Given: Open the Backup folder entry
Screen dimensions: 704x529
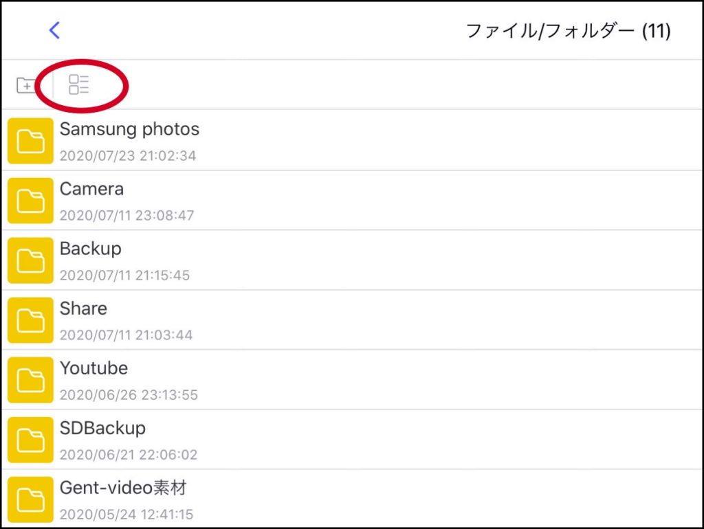Looking at the screenshot, I should [x=352, y=260].
